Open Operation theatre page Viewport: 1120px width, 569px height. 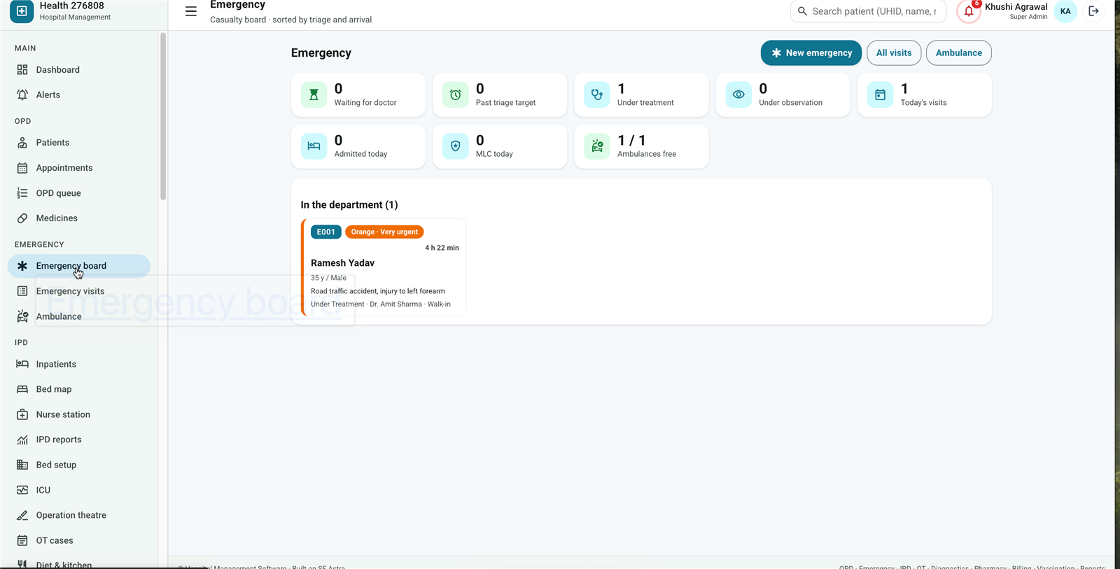coord(79,515)
